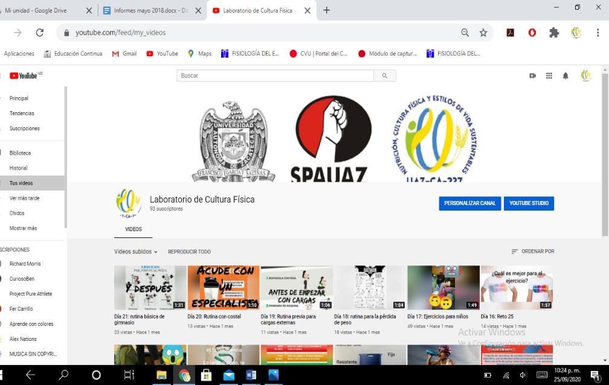Click the Opera red extension icon

point(532,33)
